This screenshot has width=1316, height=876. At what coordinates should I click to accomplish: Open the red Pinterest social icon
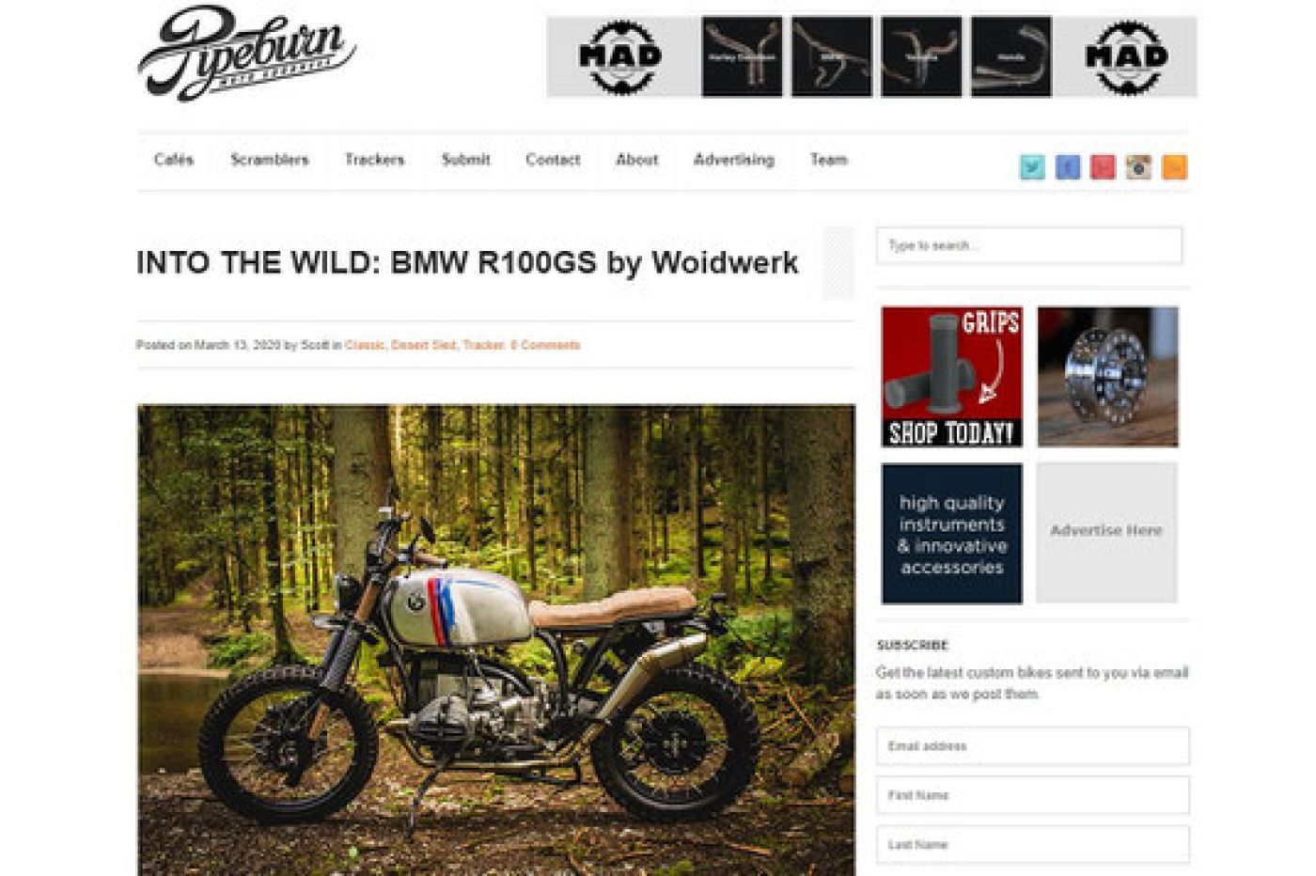[1103, 167]
